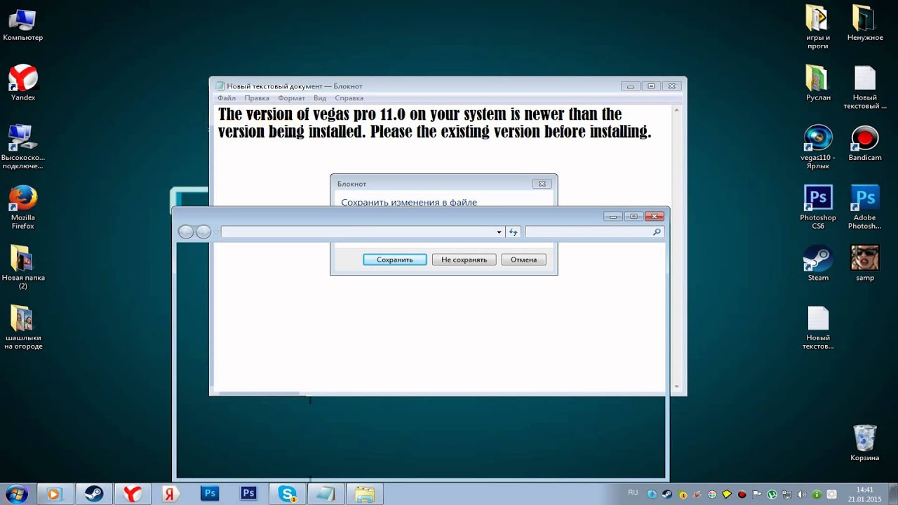Select the Yandex browser desktop shortcut
Screen dimensions: 898x505
click(23, 83)
